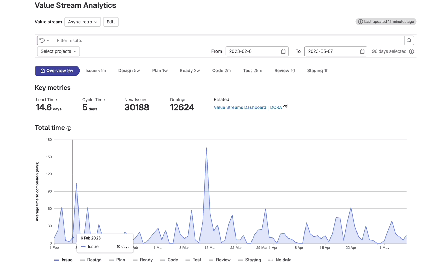This screenshot has width=435, height=269.
Task: Toggle the Design series in chart legend
Action: point(90,260)
